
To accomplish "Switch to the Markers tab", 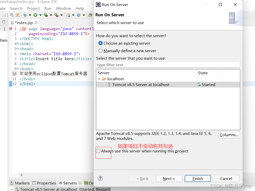I will 20,183.
